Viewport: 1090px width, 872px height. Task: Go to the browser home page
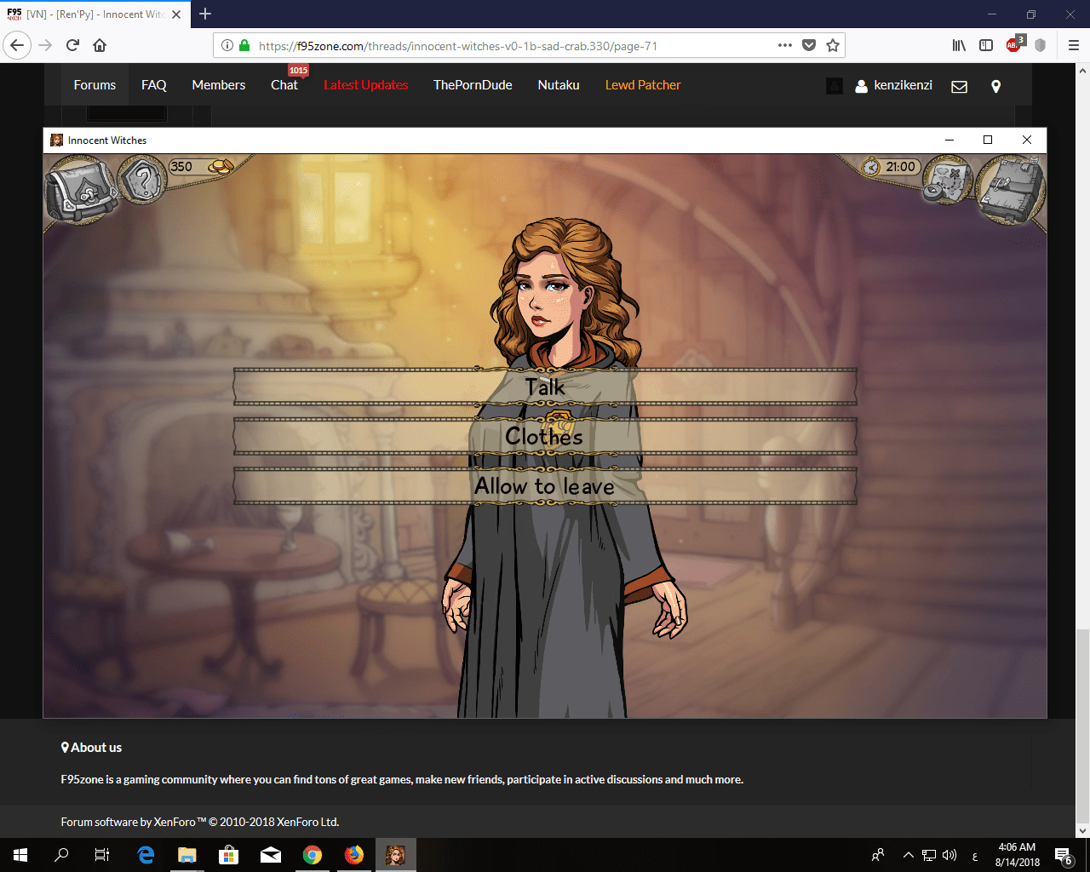pos(100,45)
